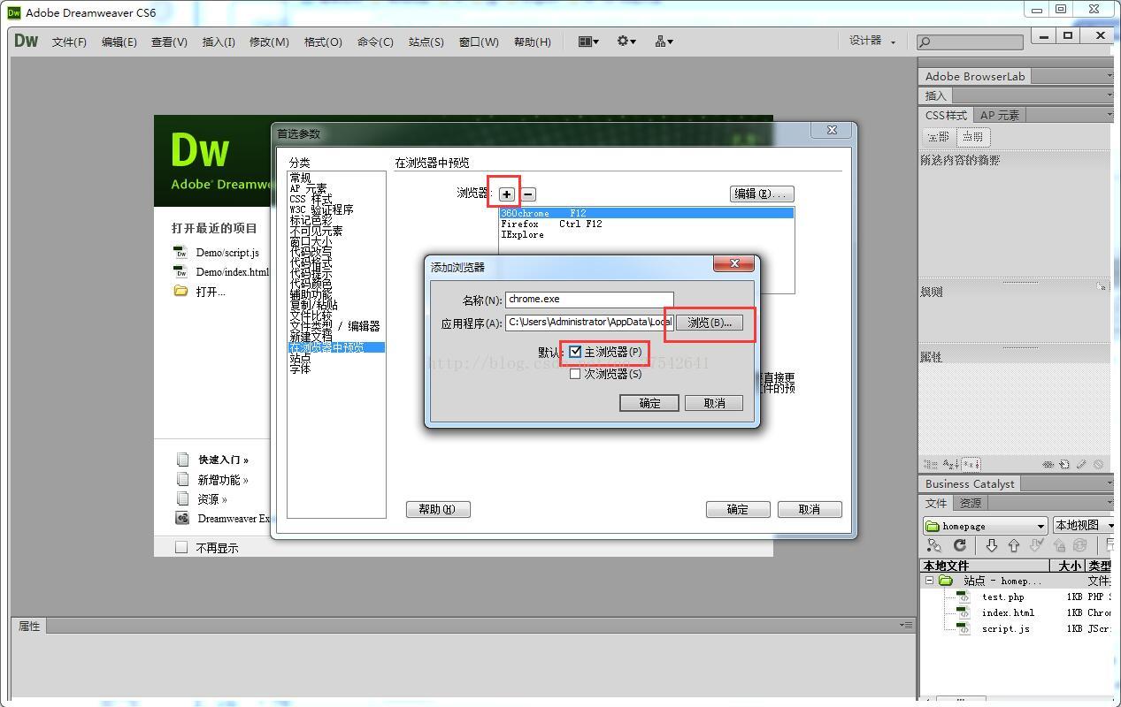Click the connect to remote server icon
Screen dimensions: 1121x707
(x=934, y=546)
